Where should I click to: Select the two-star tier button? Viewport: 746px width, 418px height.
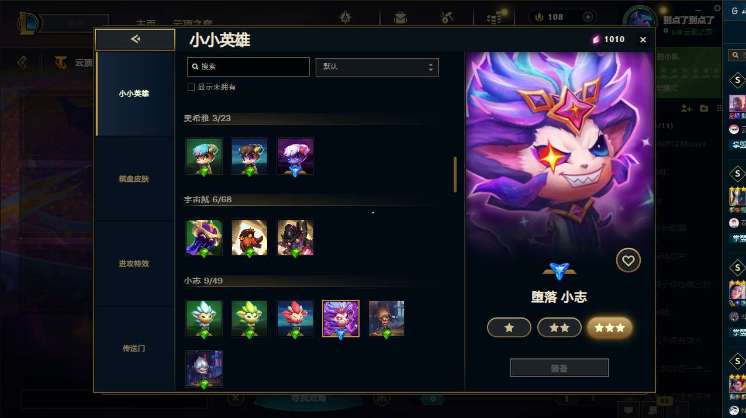[559, 328]
